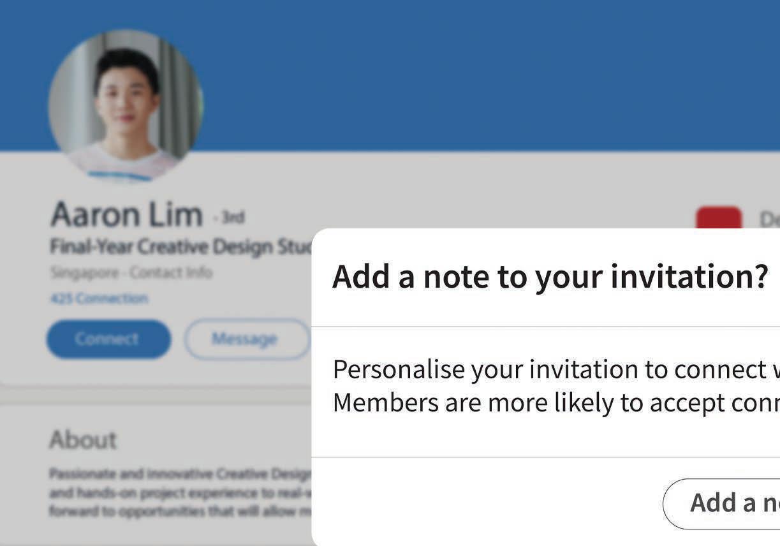Click the 'Passionate and innovative' About line

[x=180, y=474]
